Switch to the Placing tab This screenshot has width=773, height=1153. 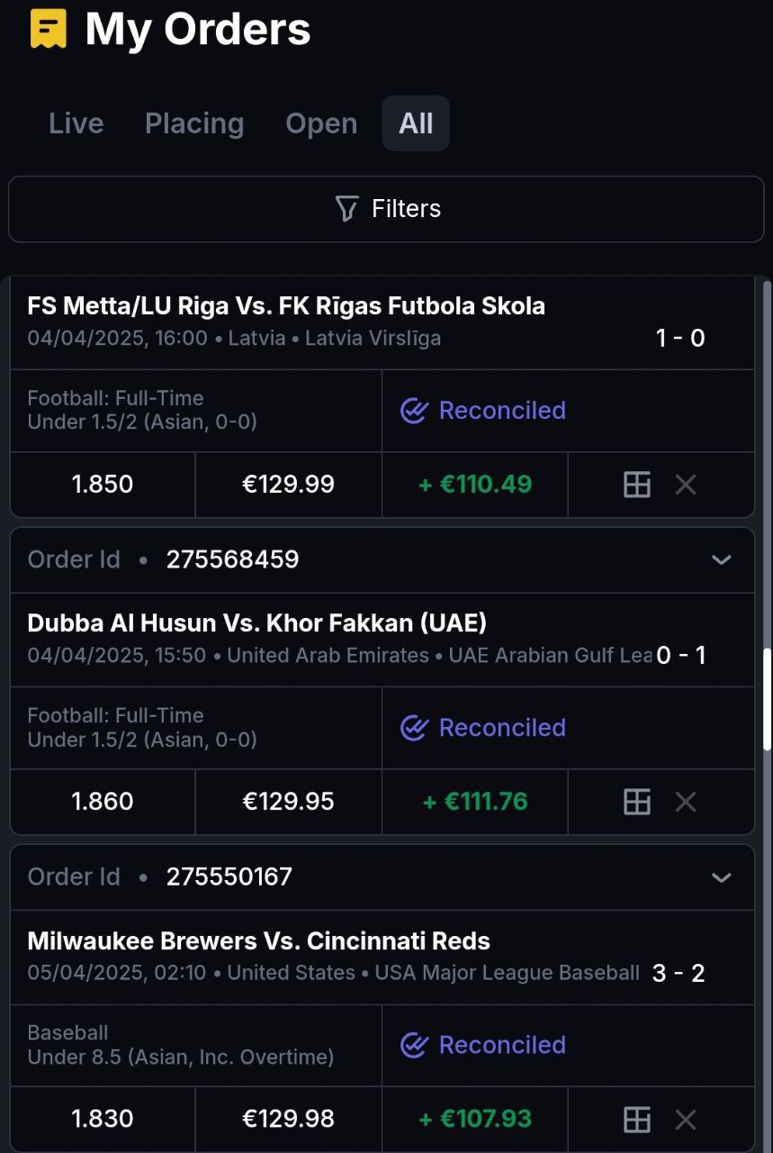(x=194, y=123)
